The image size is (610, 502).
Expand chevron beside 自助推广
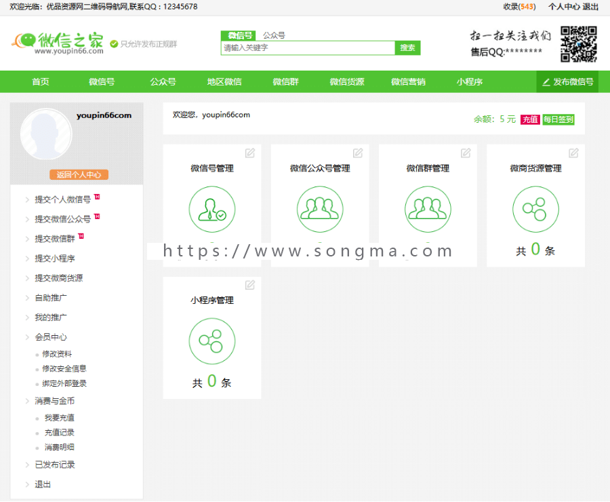click(x=27, y=298)
